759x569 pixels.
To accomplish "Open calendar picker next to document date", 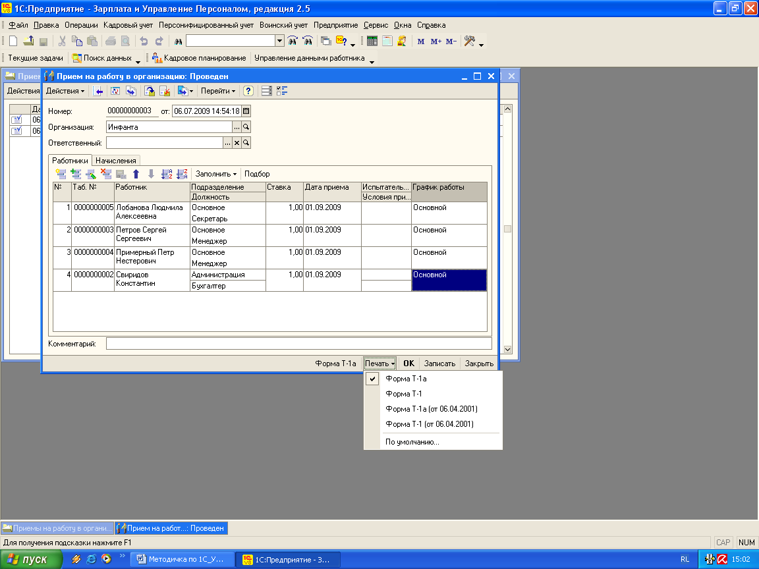I will point(246,111).
